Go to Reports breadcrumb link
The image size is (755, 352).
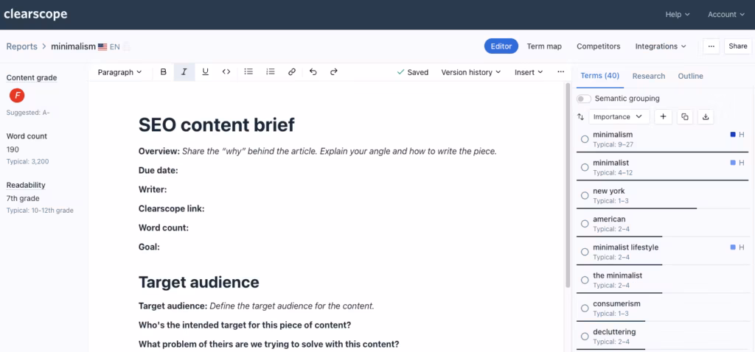pos(21,46)
